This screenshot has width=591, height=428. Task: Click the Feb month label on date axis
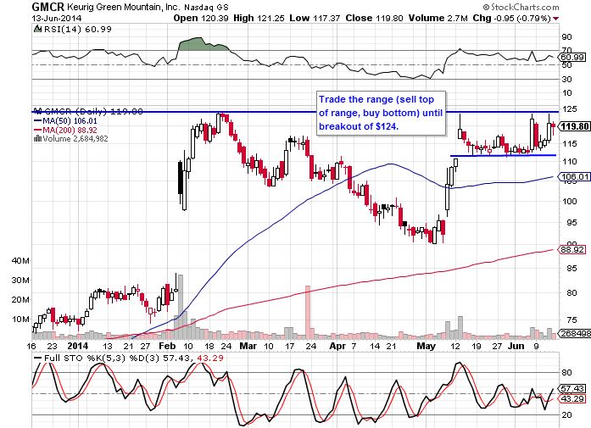coord(167,346)
